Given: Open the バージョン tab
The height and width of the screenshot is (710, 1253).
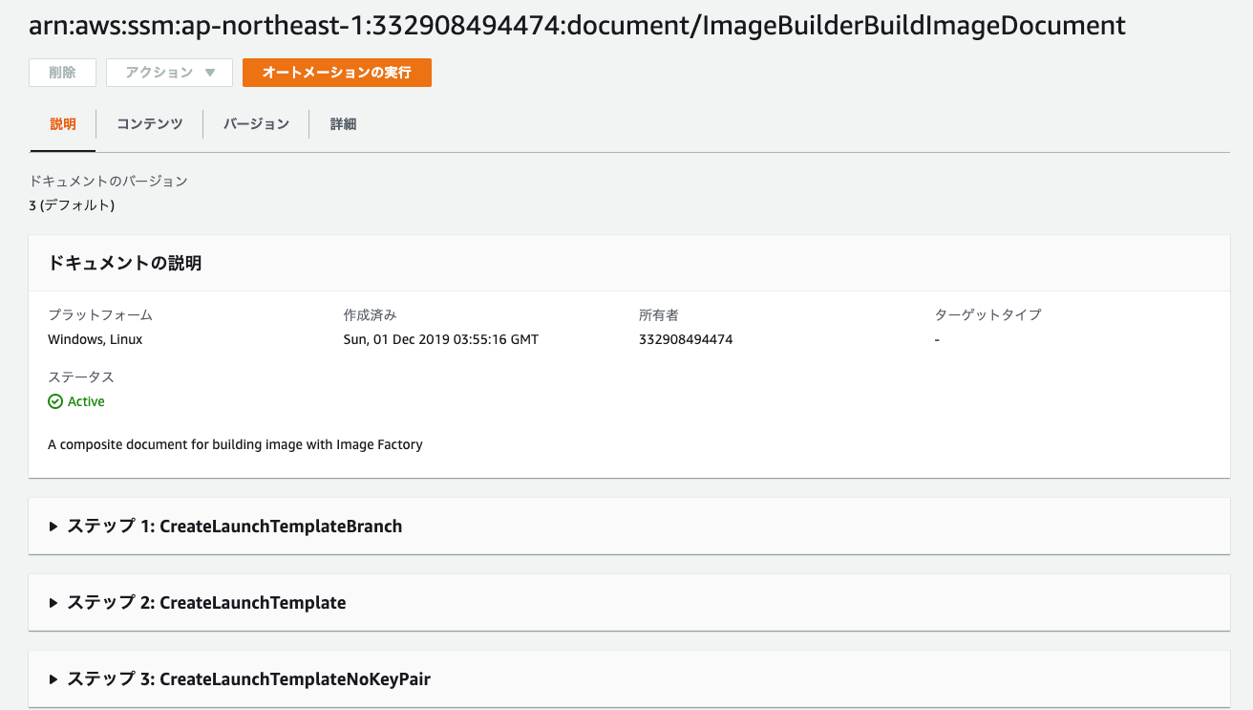Looking at the screenshot, I should click(256, 124).
